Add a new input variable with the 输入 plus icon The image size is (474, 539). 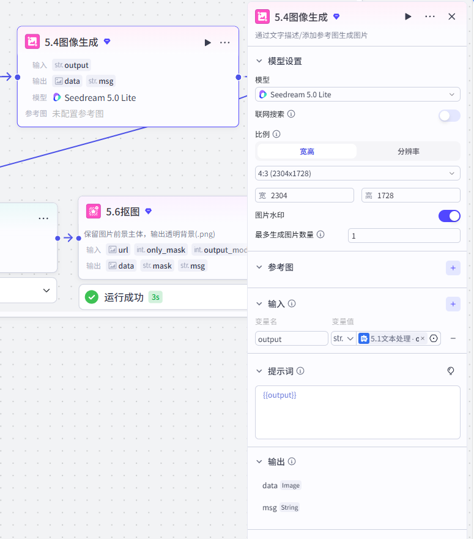[453, 304]
